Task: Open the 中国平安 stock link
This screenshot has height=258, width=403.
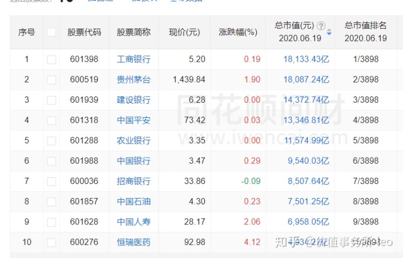Action: 134,120
